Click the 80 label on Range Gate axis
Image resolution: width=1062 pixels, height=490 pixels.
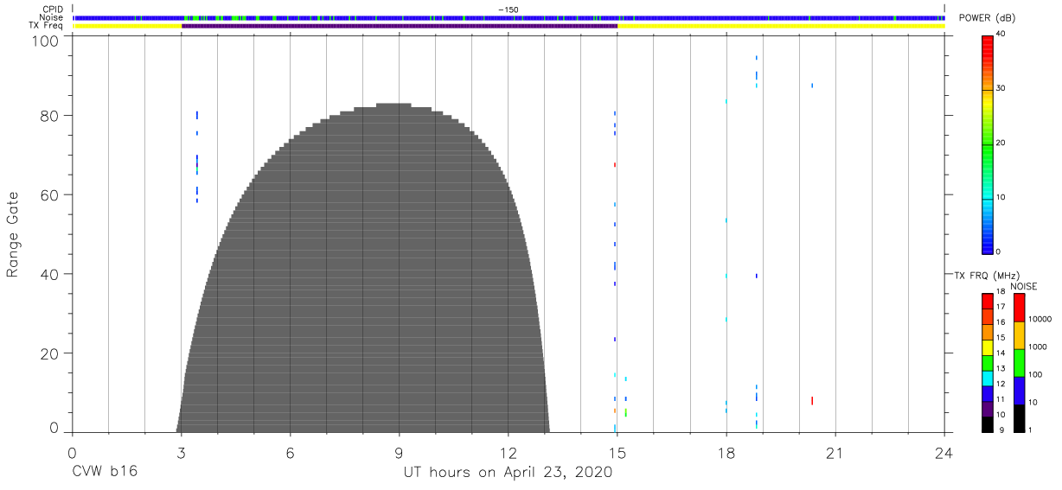51,116
